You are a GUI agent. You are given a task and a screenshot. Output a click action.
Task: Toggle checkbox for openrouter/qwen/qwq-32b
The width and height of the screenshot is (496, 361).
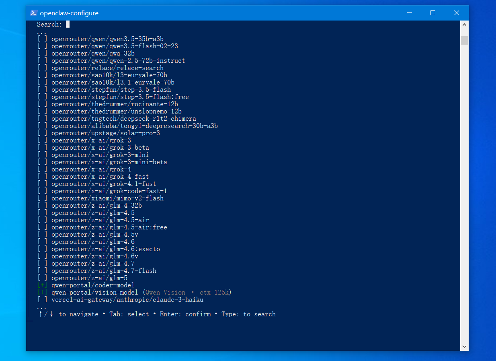[x=42, y=54]
